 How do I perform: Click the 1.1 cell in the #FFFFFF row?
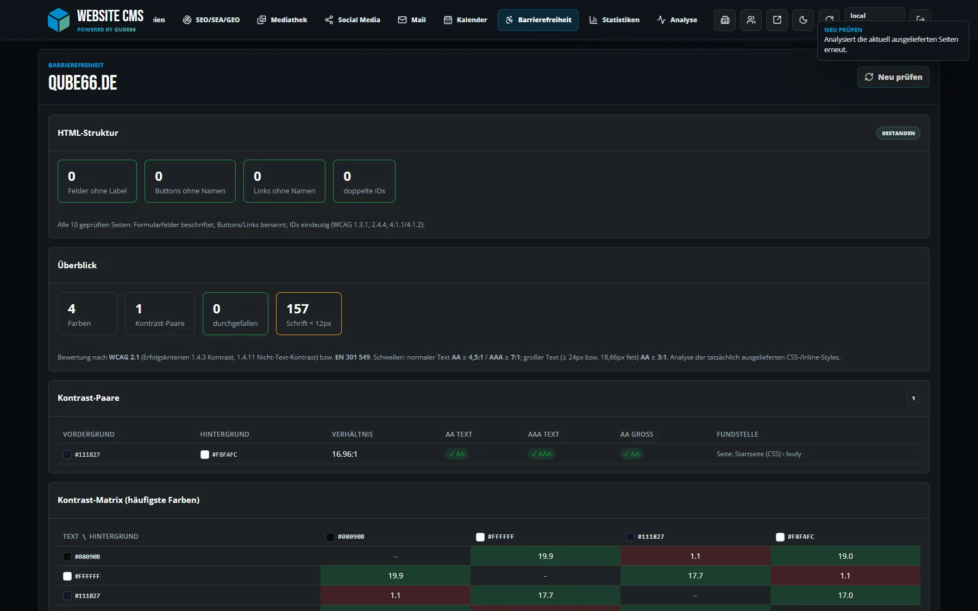click(x=845, y=576)
